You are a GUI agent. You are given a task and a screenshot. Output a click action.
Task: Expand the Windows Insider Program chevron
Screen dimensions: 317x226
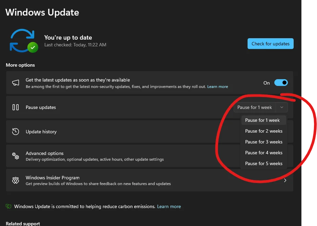[x=285, y=180]
